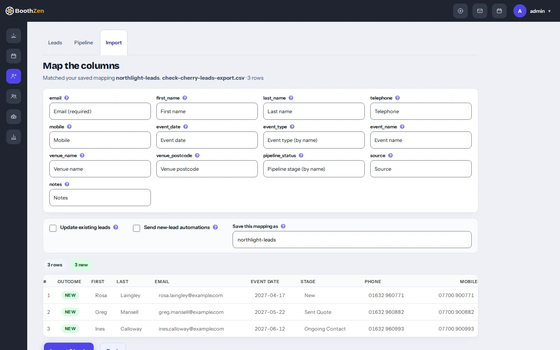Viewport: 560px width, 350px height.
Task: Open the leads add-person sidebar icon
Action: tap(14, 76)
